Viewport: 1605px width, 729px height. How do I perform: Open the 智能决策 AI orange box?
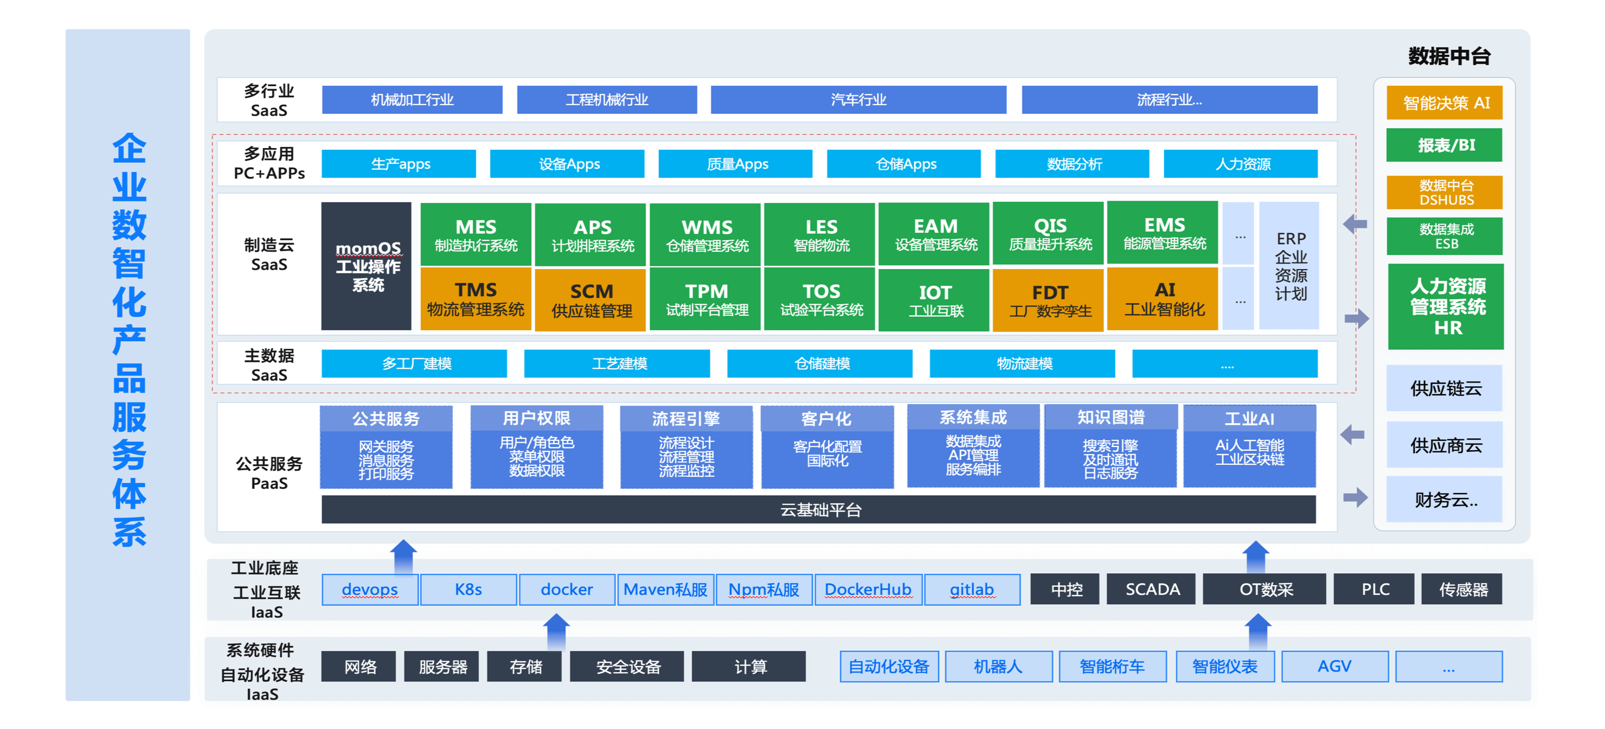pos(1444,103)
